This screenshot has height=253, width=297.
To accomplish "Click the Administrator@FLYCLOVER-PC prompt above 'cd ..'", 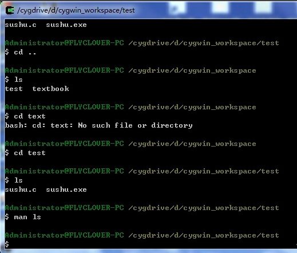I will [65, 43].
